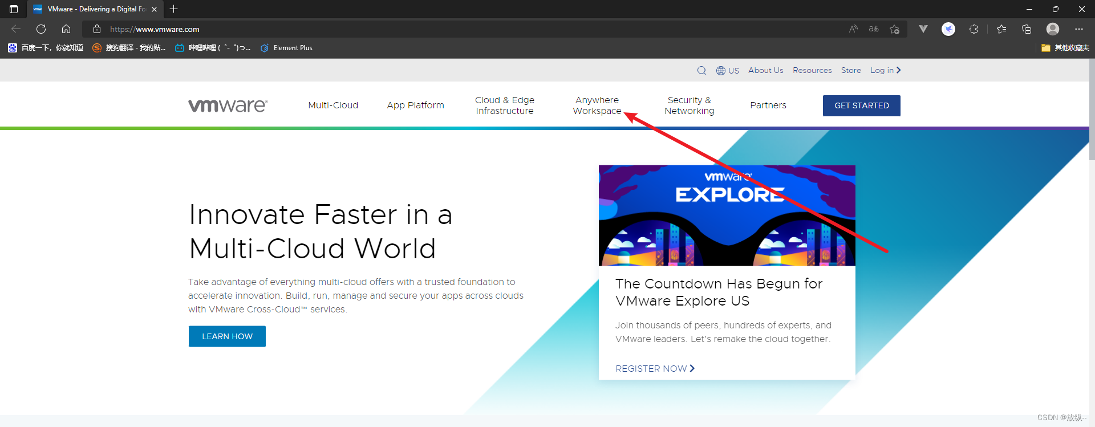
Task: Click the page vertical scrollbar
Action: [1092, 110]
